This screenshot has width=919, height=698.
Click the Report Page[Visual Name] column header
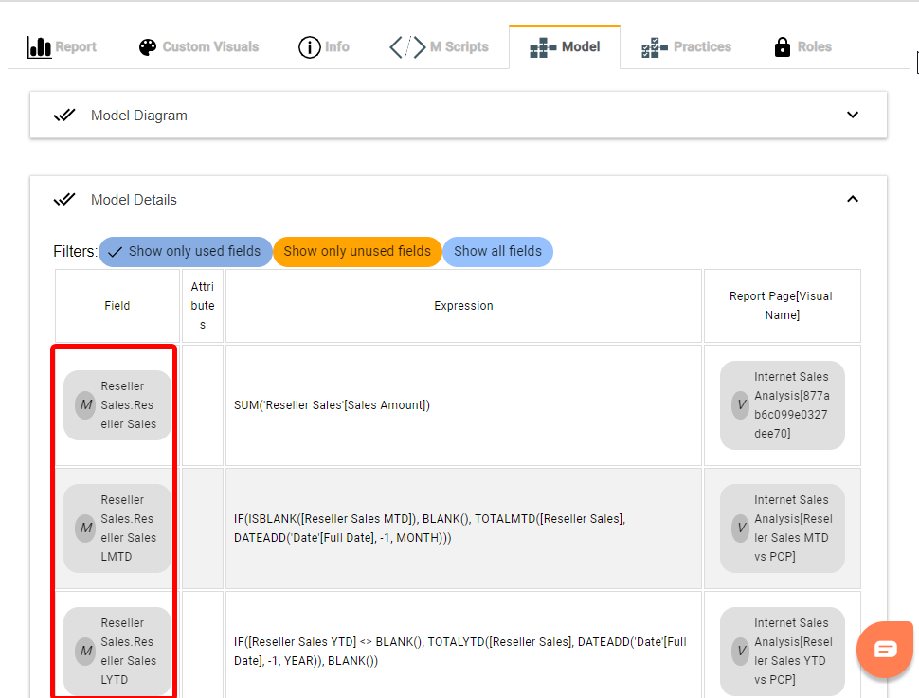point(783,306)
